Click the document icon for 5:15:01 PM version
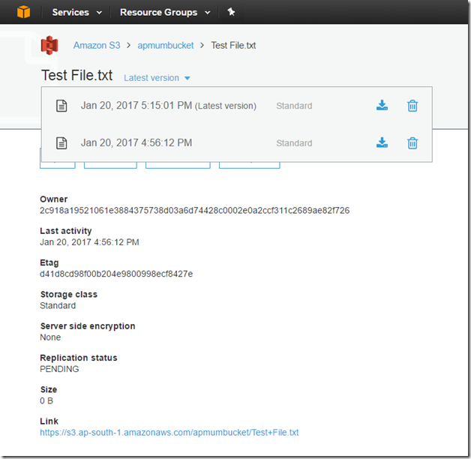The height and width of the screenshot is (459, 471). coord(61,106)
